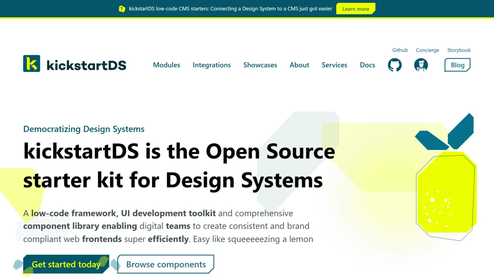Open the Modules menu item
Screen dimensions: 494x277
click(x=167, y=65)
